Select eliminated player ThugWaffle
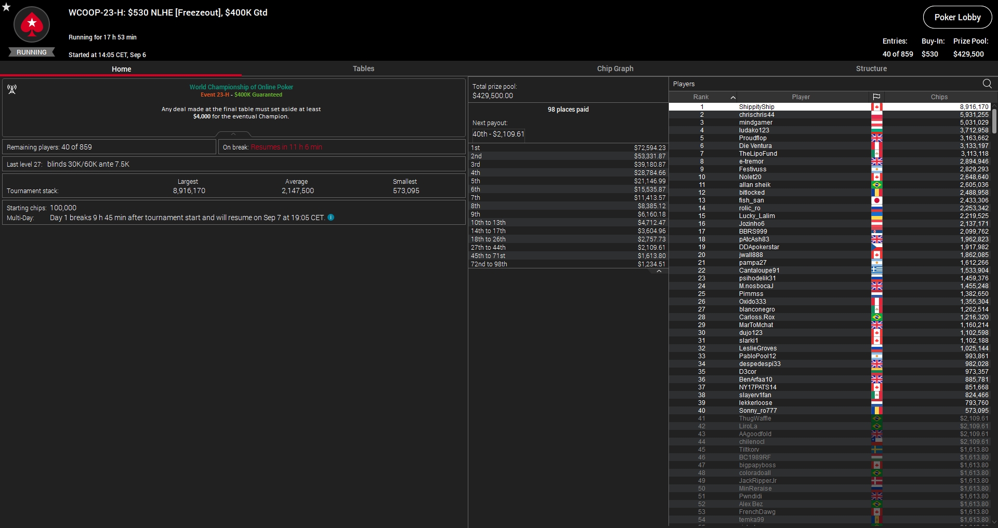Screen dimensions: 998x528 point(830,418)
